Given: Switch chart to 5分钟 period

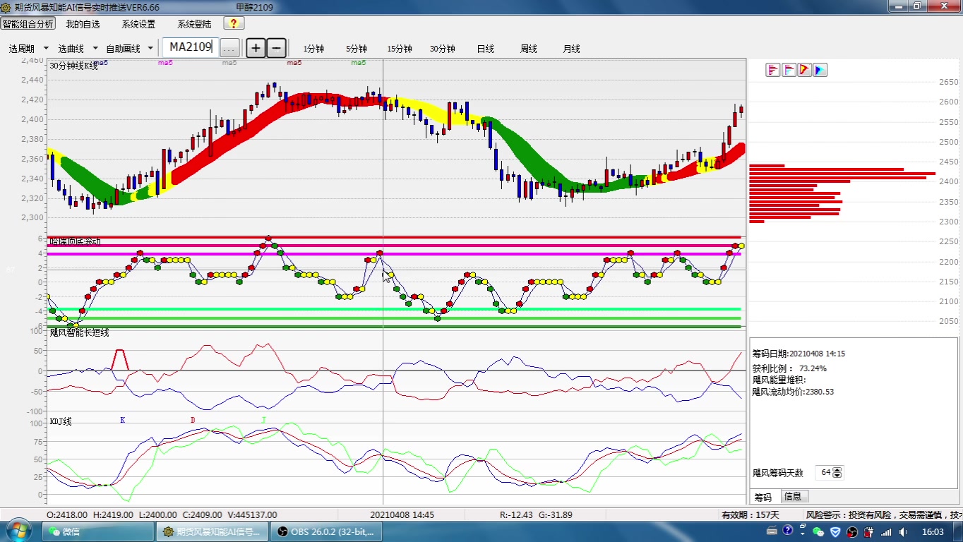Looking at the screenshot, I should 357,49.
